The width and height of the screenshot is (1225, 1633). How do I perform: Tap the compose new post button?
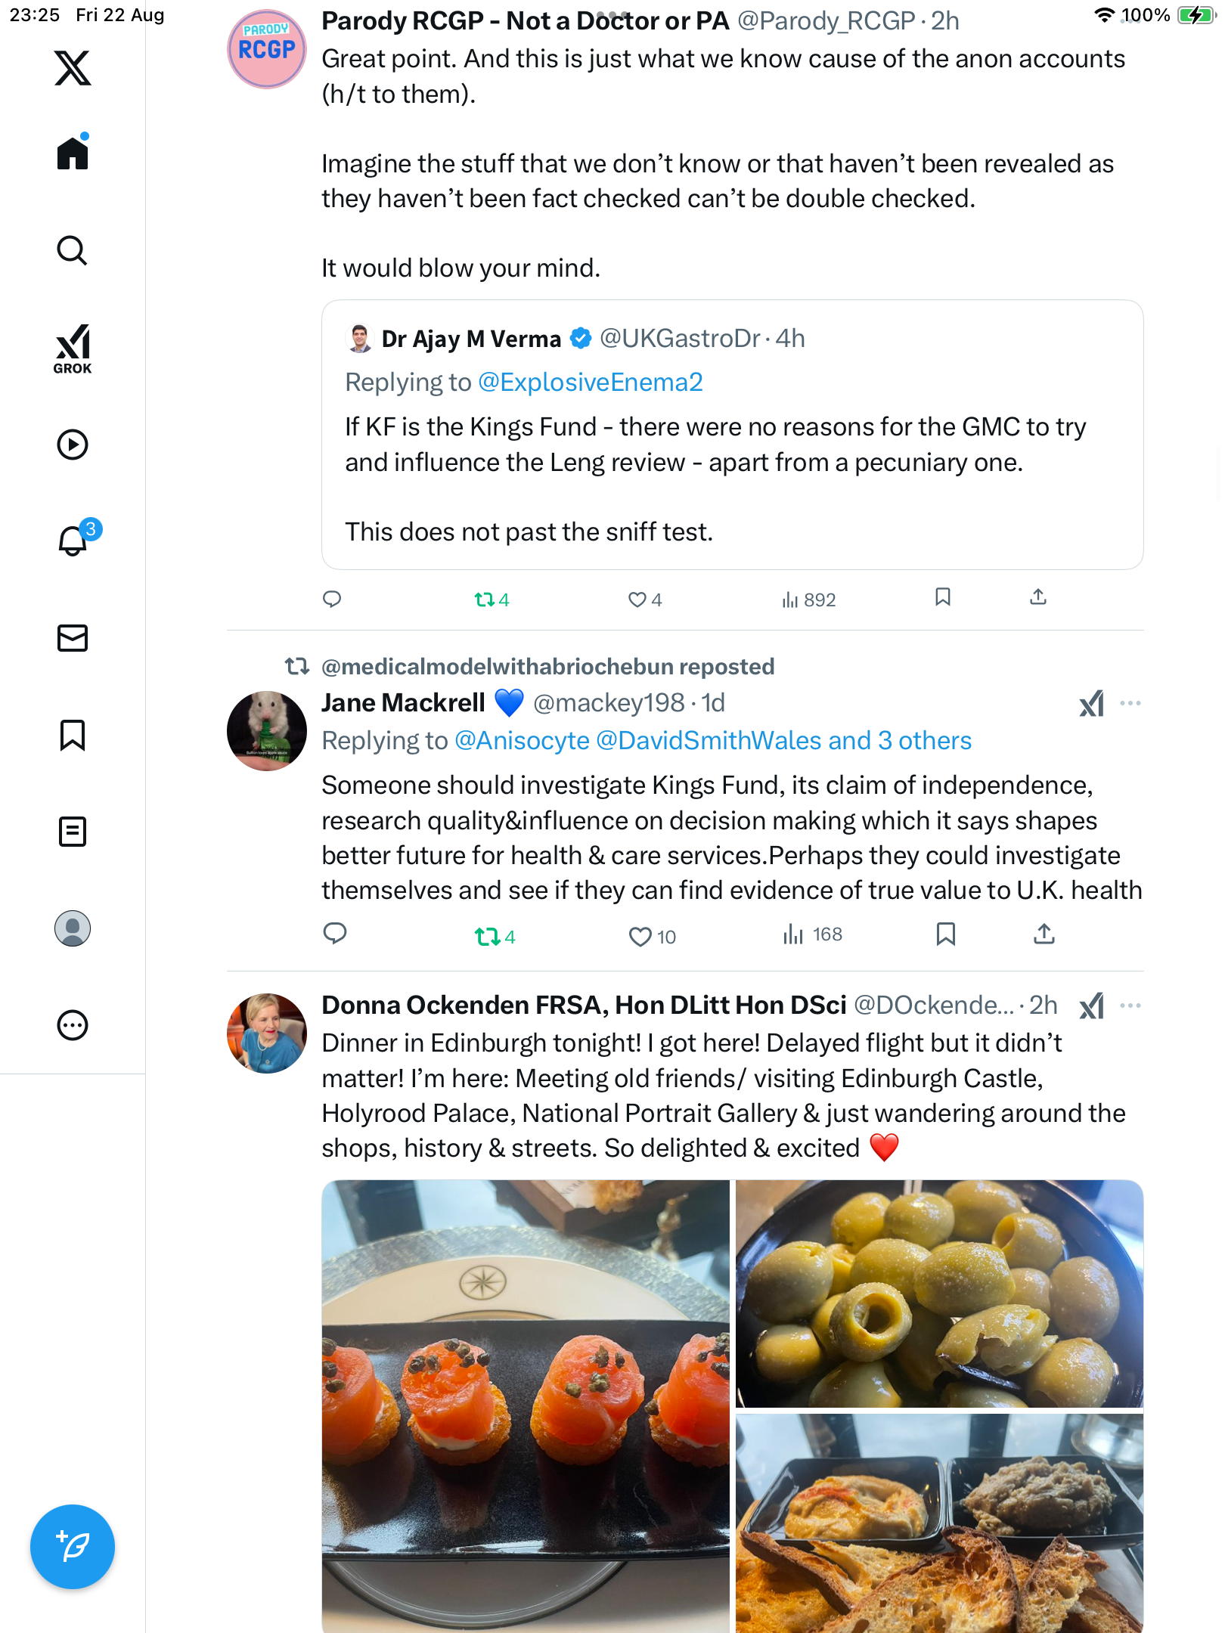73,1547
